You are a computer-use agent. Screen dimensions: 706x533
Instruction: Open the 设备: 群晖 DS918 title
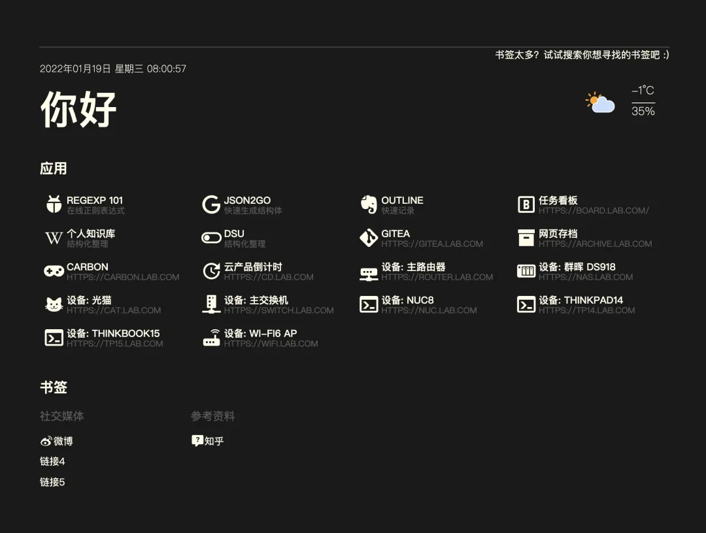(577, 266)
